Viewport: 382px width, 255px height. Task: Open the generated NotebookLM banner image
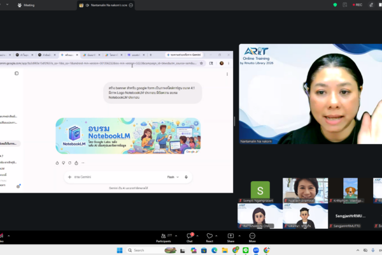click(128, 136)
